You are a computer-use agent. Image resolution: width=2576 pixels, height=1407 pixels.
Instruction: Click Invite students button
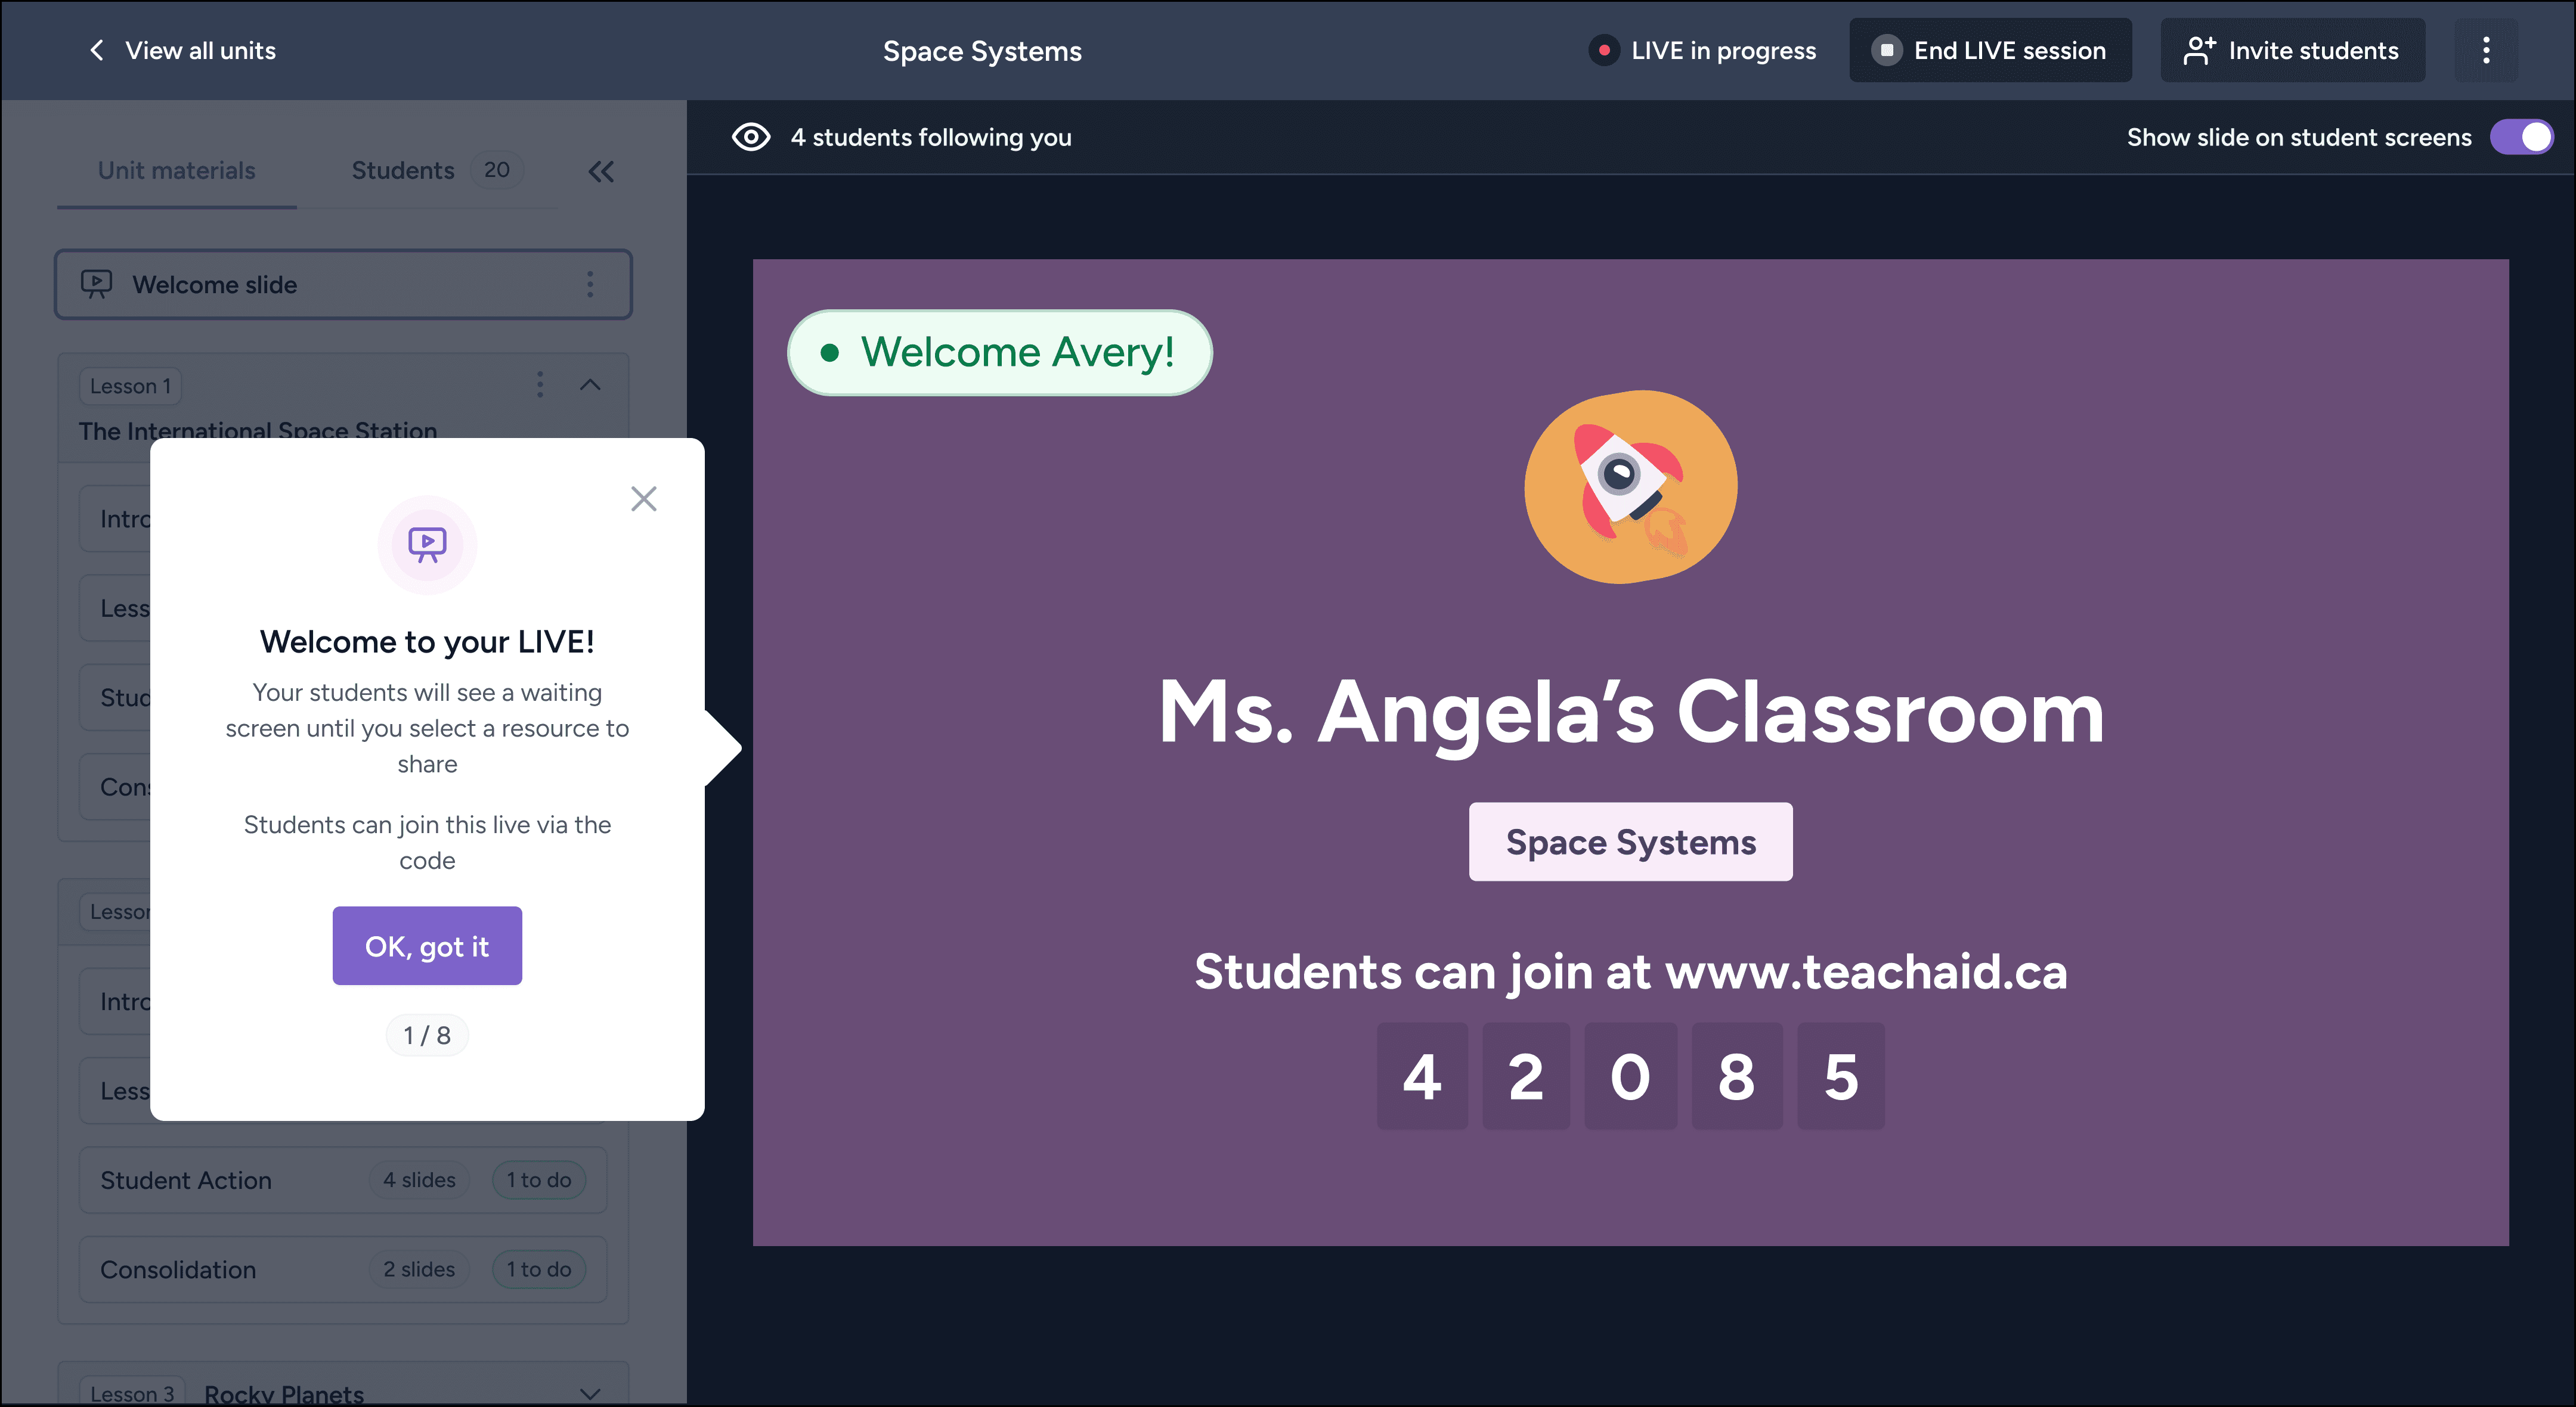click(x=2292, y=50)
